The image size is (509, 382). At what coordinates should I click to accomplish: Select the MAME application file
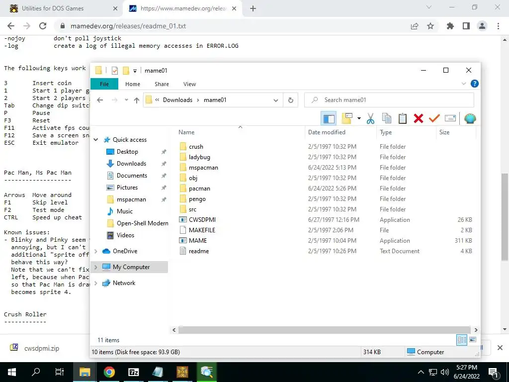click(198, 241)
